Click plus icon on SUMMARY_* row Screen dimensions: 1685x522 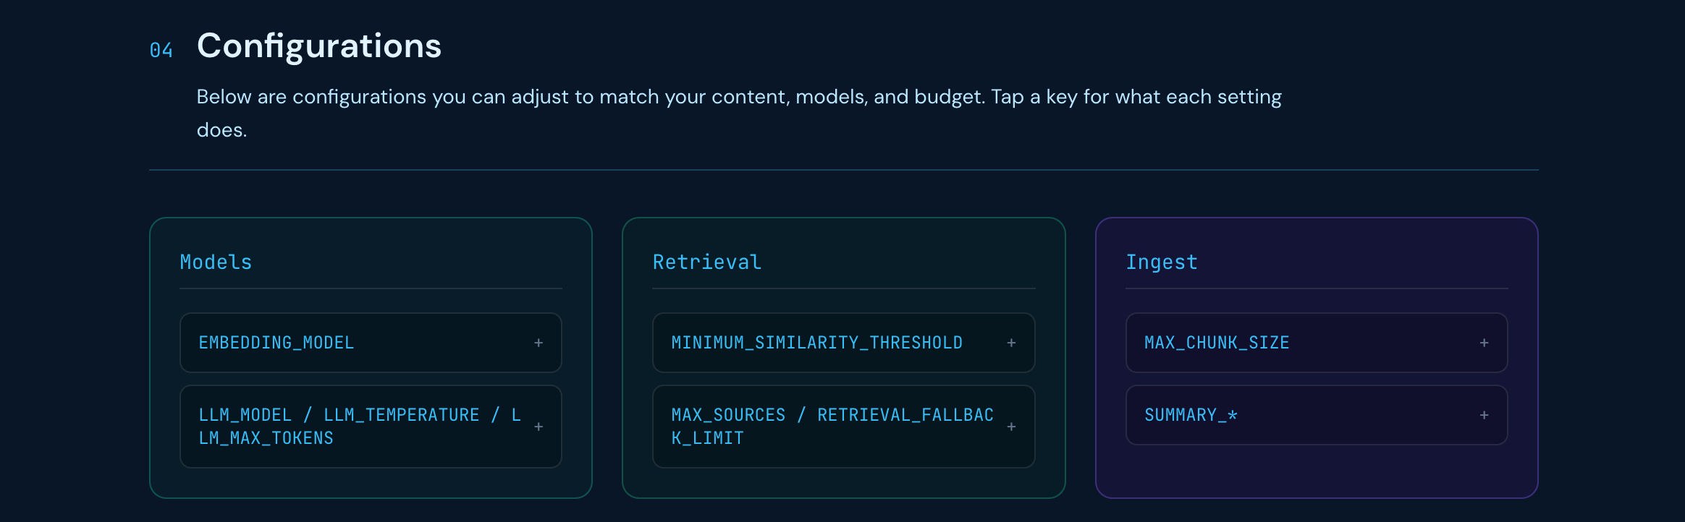pyautogui.click(x=1484, y=415)
